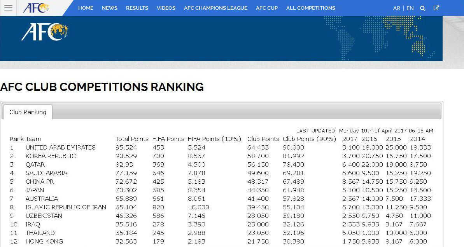Go to HOME page
464x247 pixels.
click(x=86, y=8)
